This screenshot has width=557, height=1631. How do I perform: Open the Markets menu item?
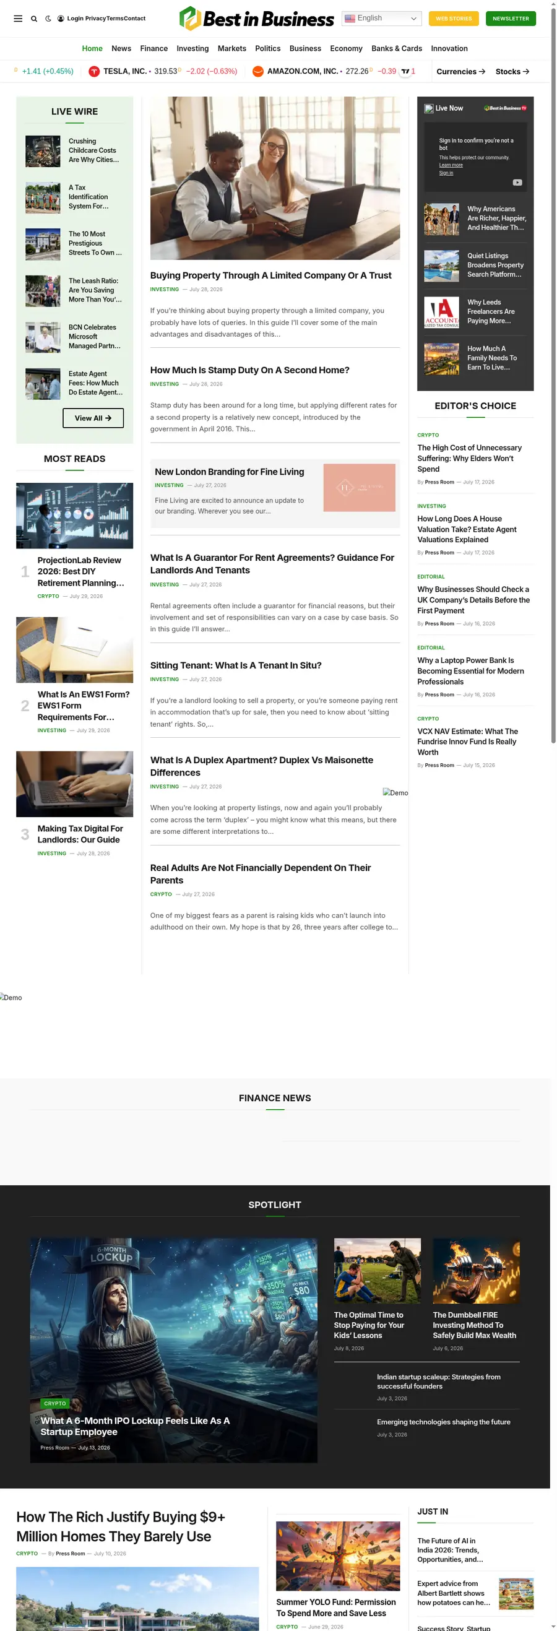click(231, 49)
